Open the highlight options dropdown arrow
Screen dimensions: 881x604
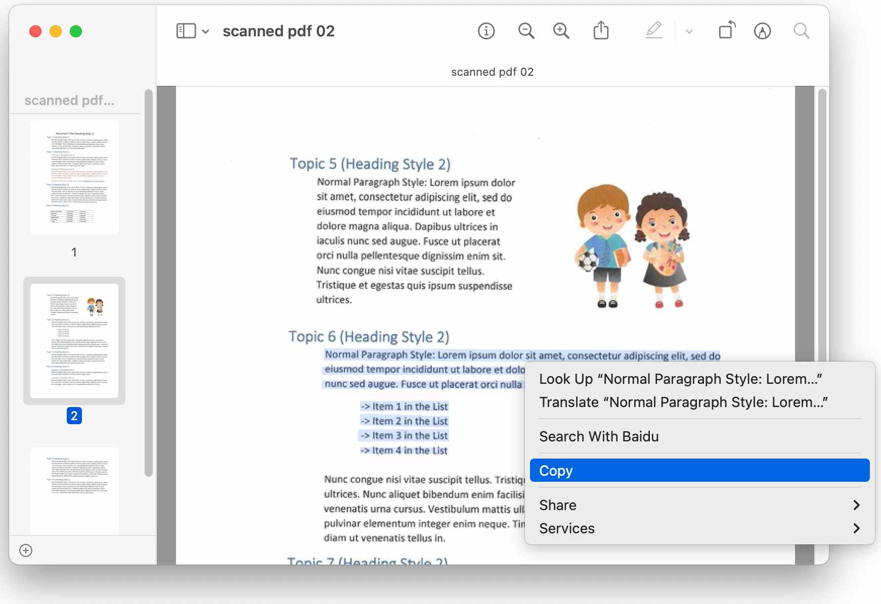click(x=688, y=31)
